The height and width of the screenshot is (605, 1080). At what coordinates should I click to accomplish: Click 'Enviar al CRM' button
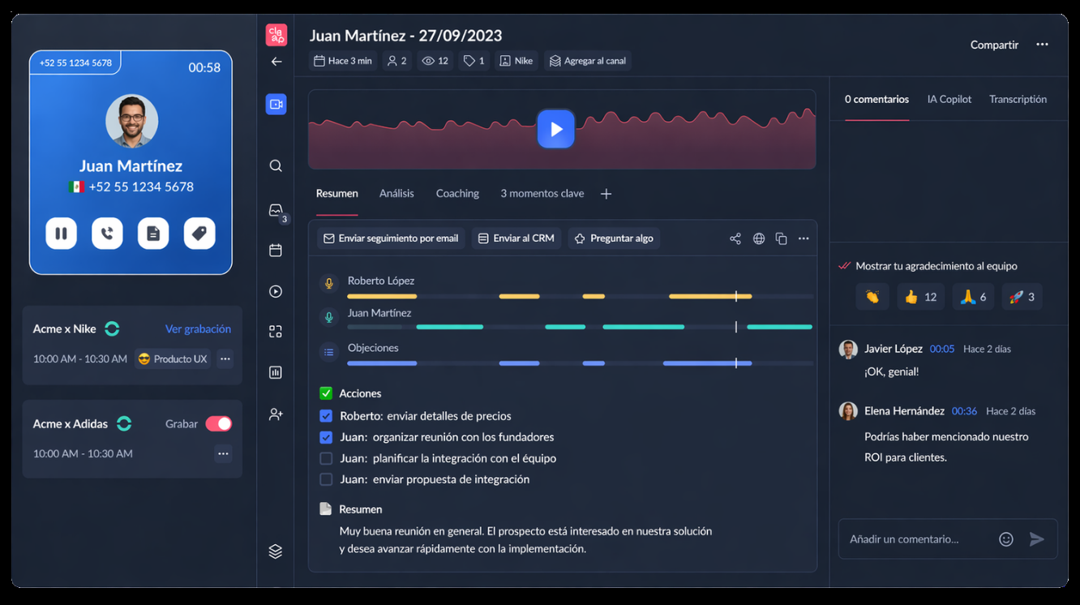pos(516,238)
